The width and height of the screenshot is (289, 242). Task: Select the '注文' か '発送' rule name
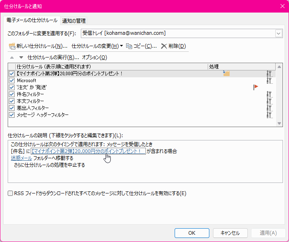(x=32, y=87)
